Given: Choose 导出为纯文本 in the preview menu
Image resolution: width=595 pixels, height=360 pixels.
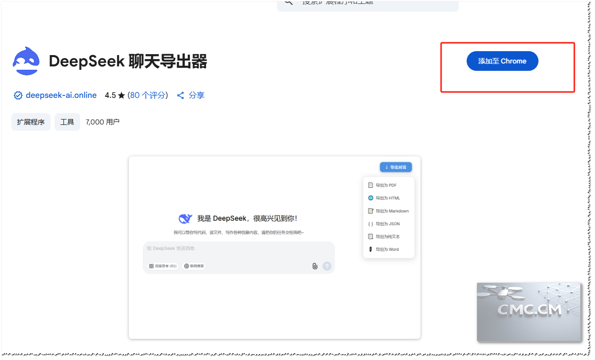Looking at the screenshot, I should click(388, 237).
